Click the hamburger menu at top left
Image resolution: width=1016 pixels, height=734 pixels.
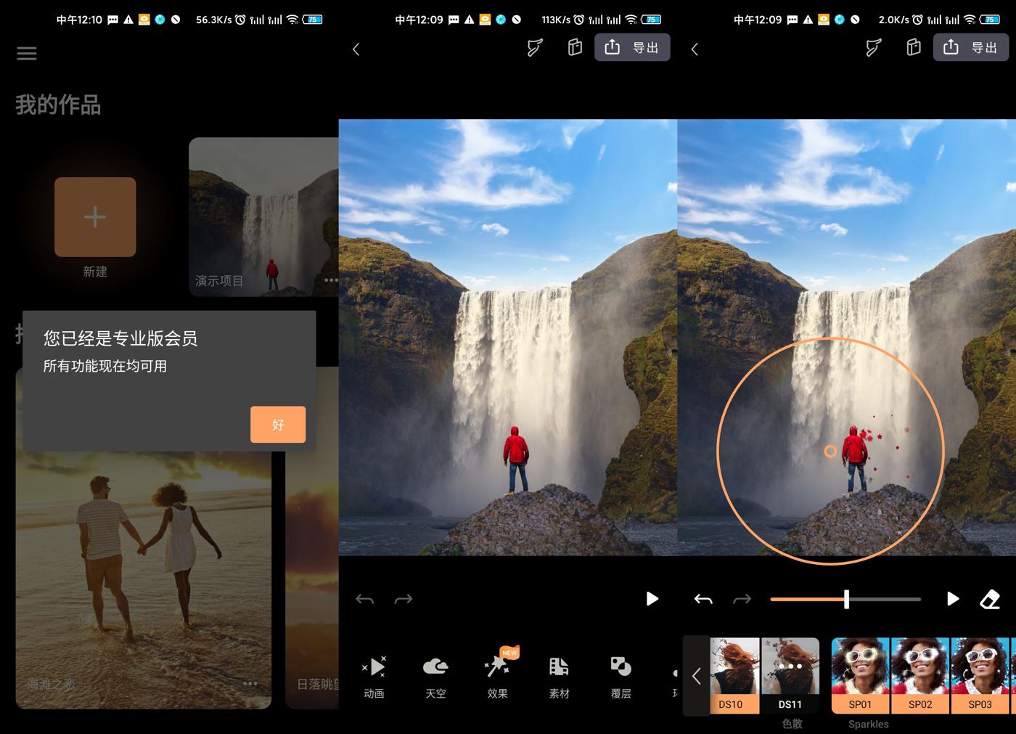coord(26,53)
